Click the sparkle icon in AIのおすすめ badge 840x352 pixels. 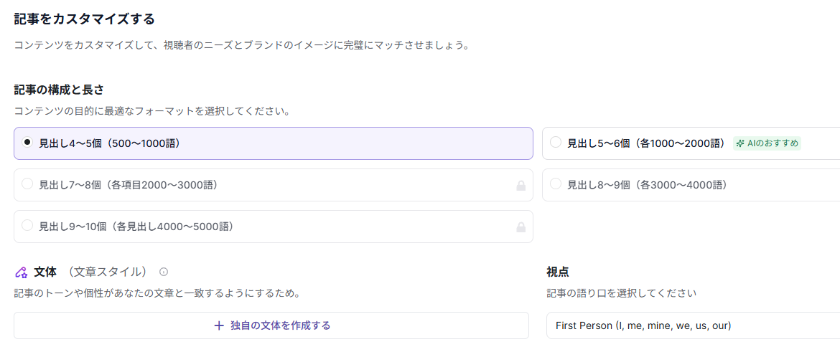tap(740, 143)
